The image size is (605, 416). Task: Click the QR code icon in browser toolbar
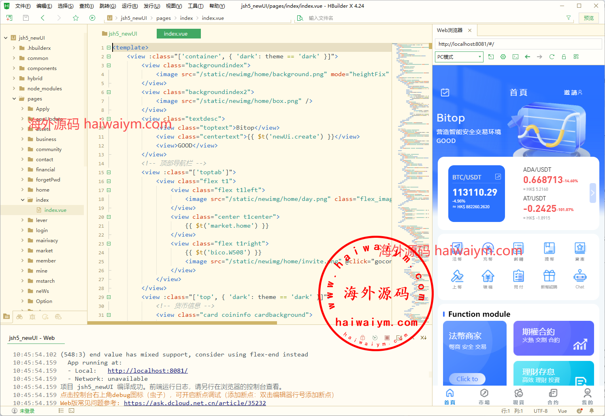(x=576, y=57)
